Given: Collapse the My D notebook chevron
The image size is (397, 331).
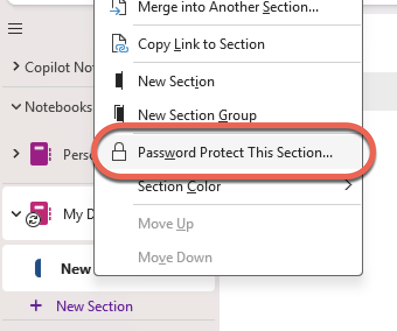Looking at the screenshot, I should coord(16,214).
